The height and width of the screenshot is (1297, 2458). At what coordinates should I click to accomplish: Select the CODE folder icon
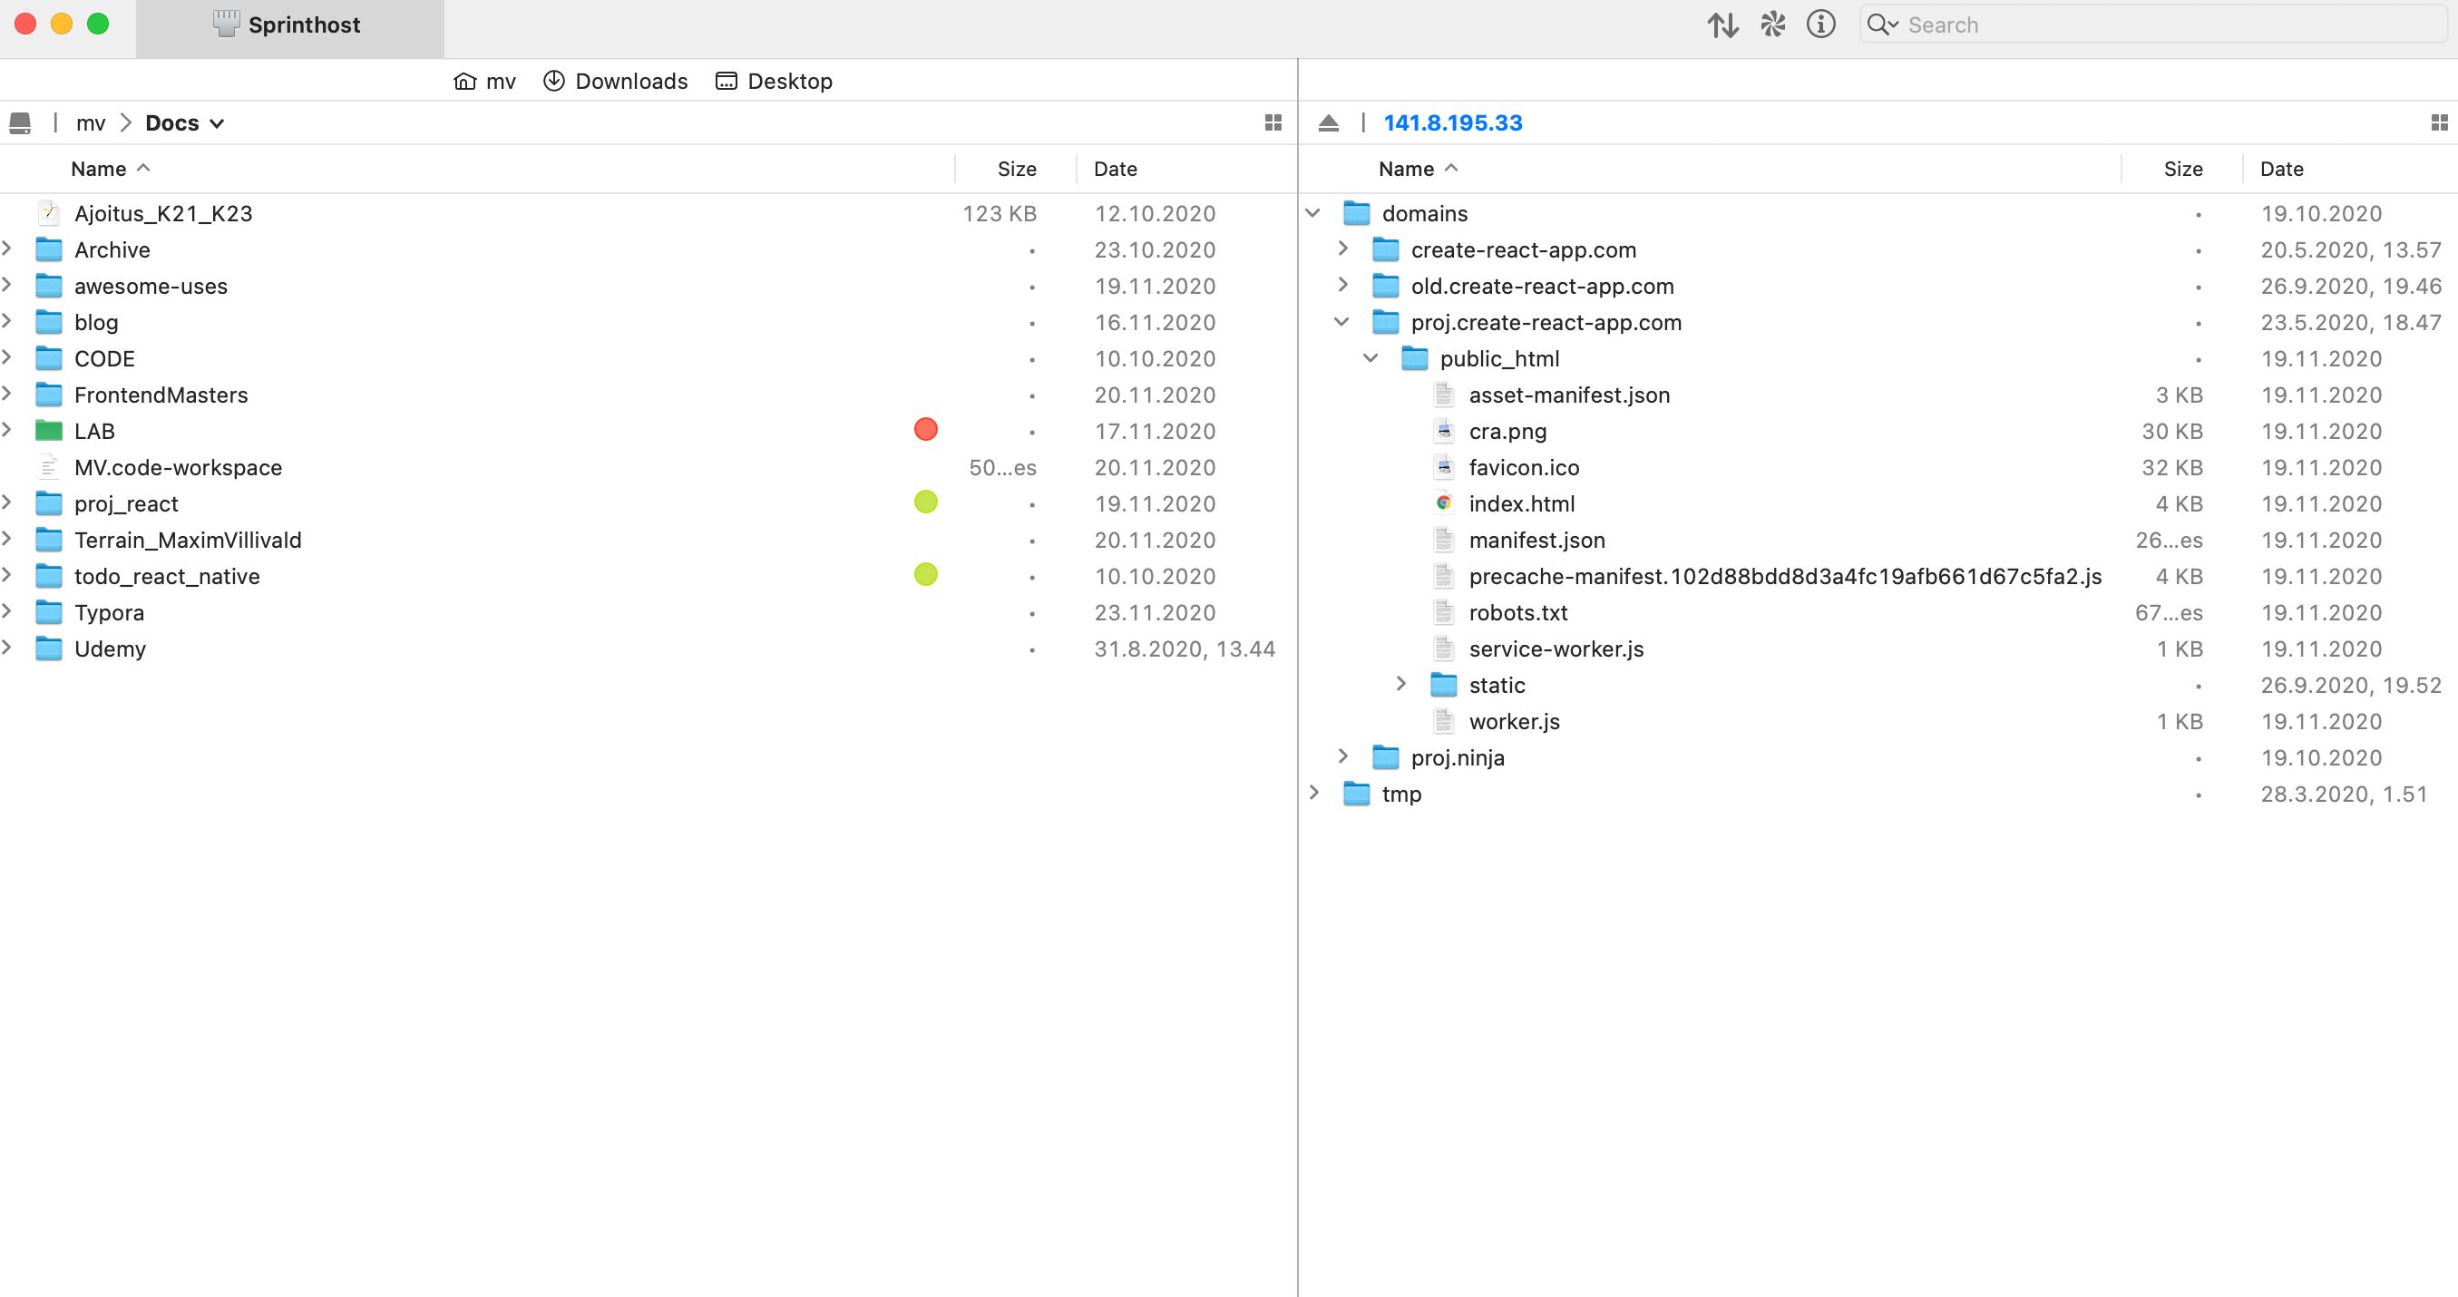point(49,358)
